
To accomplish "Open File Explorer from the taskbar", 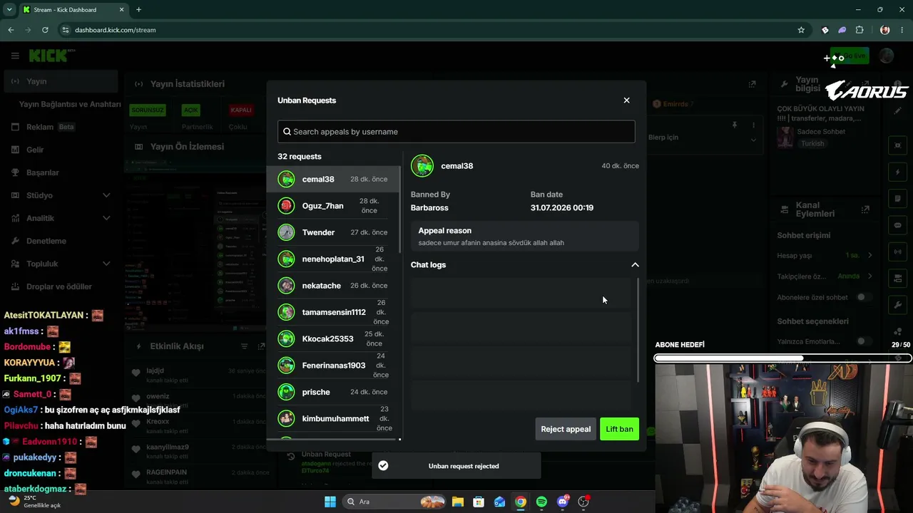I will (x=457, y=502).
